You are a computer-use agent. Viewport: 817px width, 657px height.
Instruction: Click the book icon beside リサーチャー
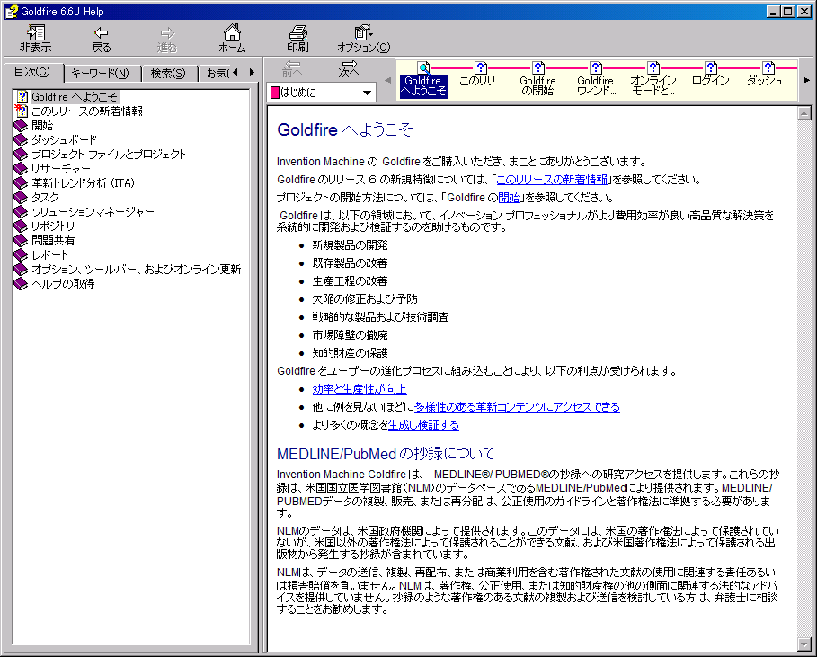click(21, 168)
